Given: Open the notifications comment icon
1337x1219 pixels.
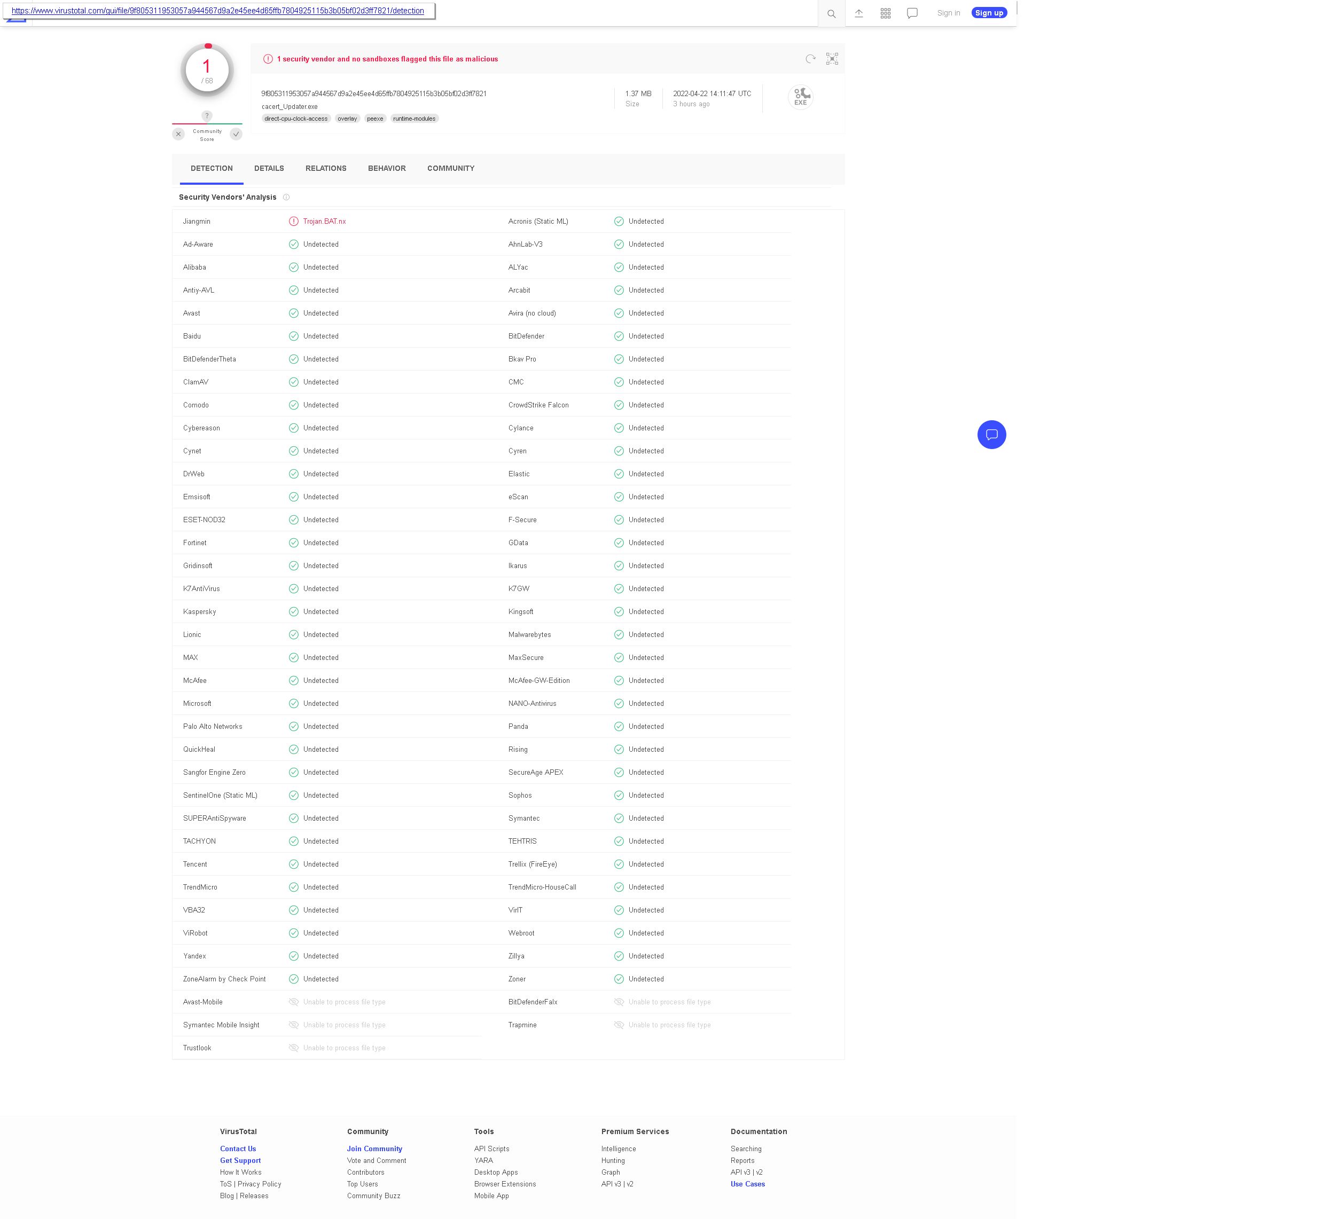Looking at the screenshot, I should (x=912, y=13).
